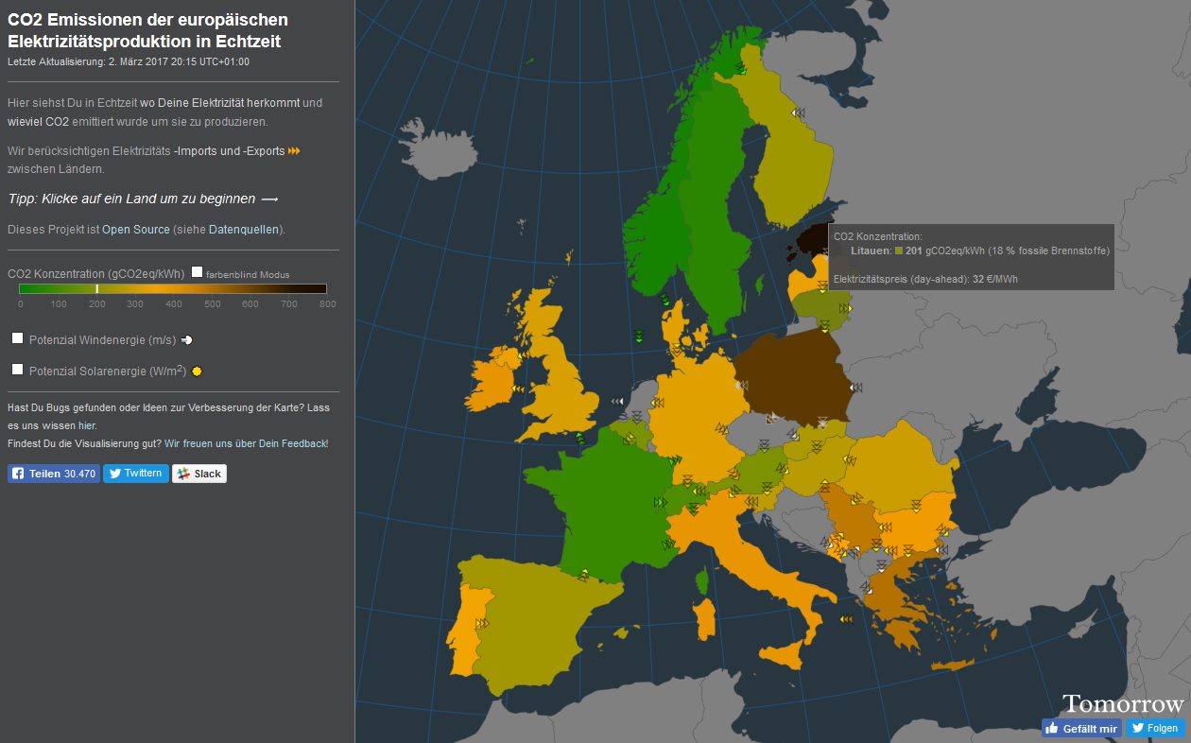Click the Slack icon on the Slack button
Viewport: 1191px width, 743px height.
tap(181, 473)
